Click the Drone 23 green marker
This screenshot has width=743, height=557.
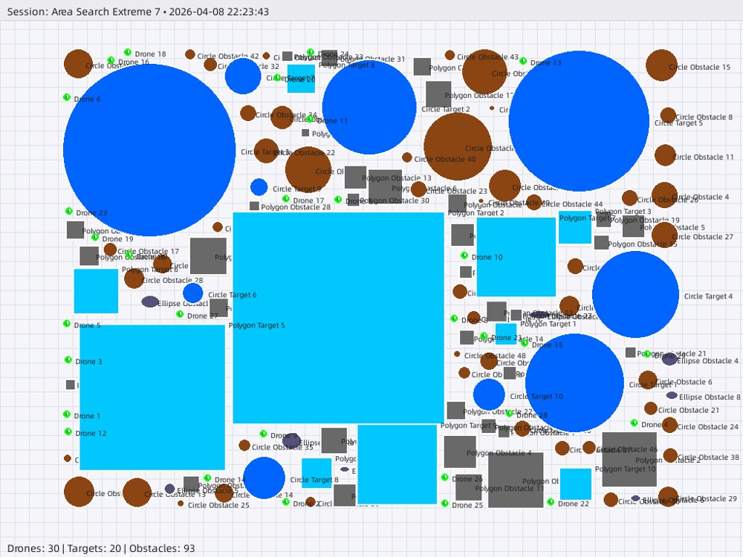68,211
